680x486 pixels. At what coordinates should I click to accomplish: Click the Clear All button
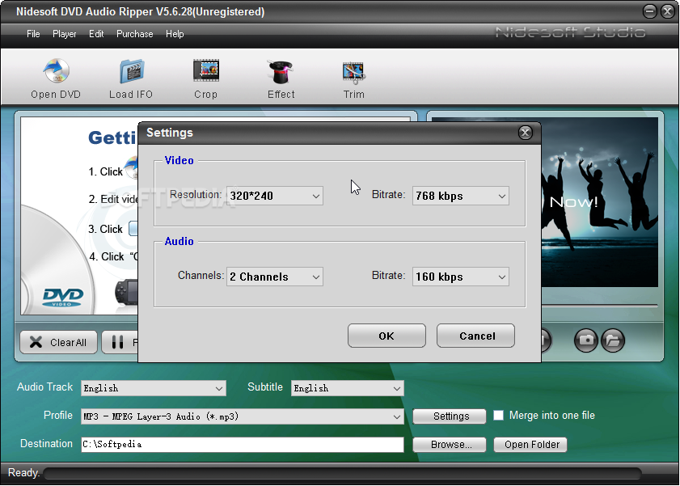(58, 343)
